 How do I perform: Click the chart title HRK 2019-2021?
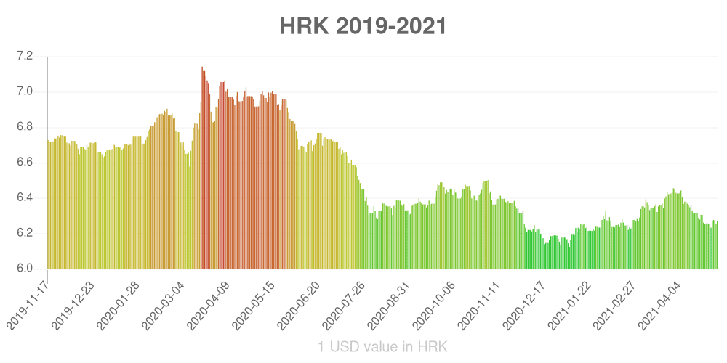pos(363,26)
